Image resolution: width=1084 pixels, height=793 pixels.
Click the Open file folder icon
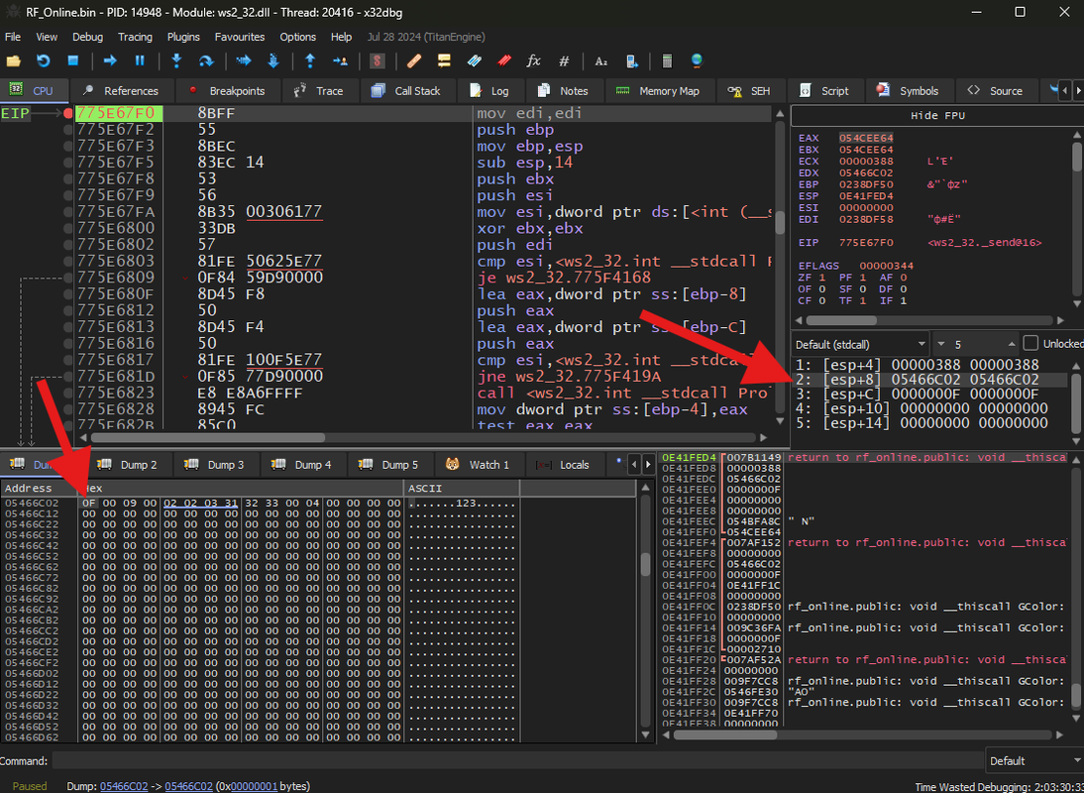point(13,60)
